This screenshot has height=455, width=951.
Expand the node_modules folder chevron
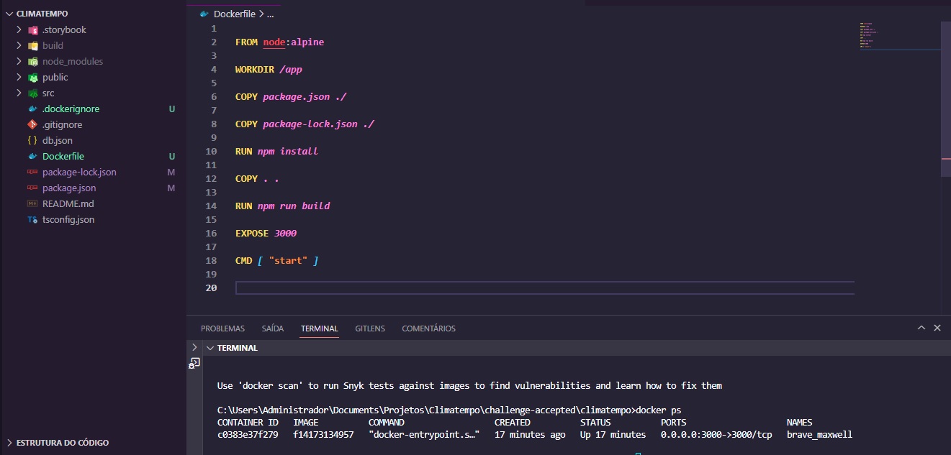pyautogui.click(x=19, y=62)
